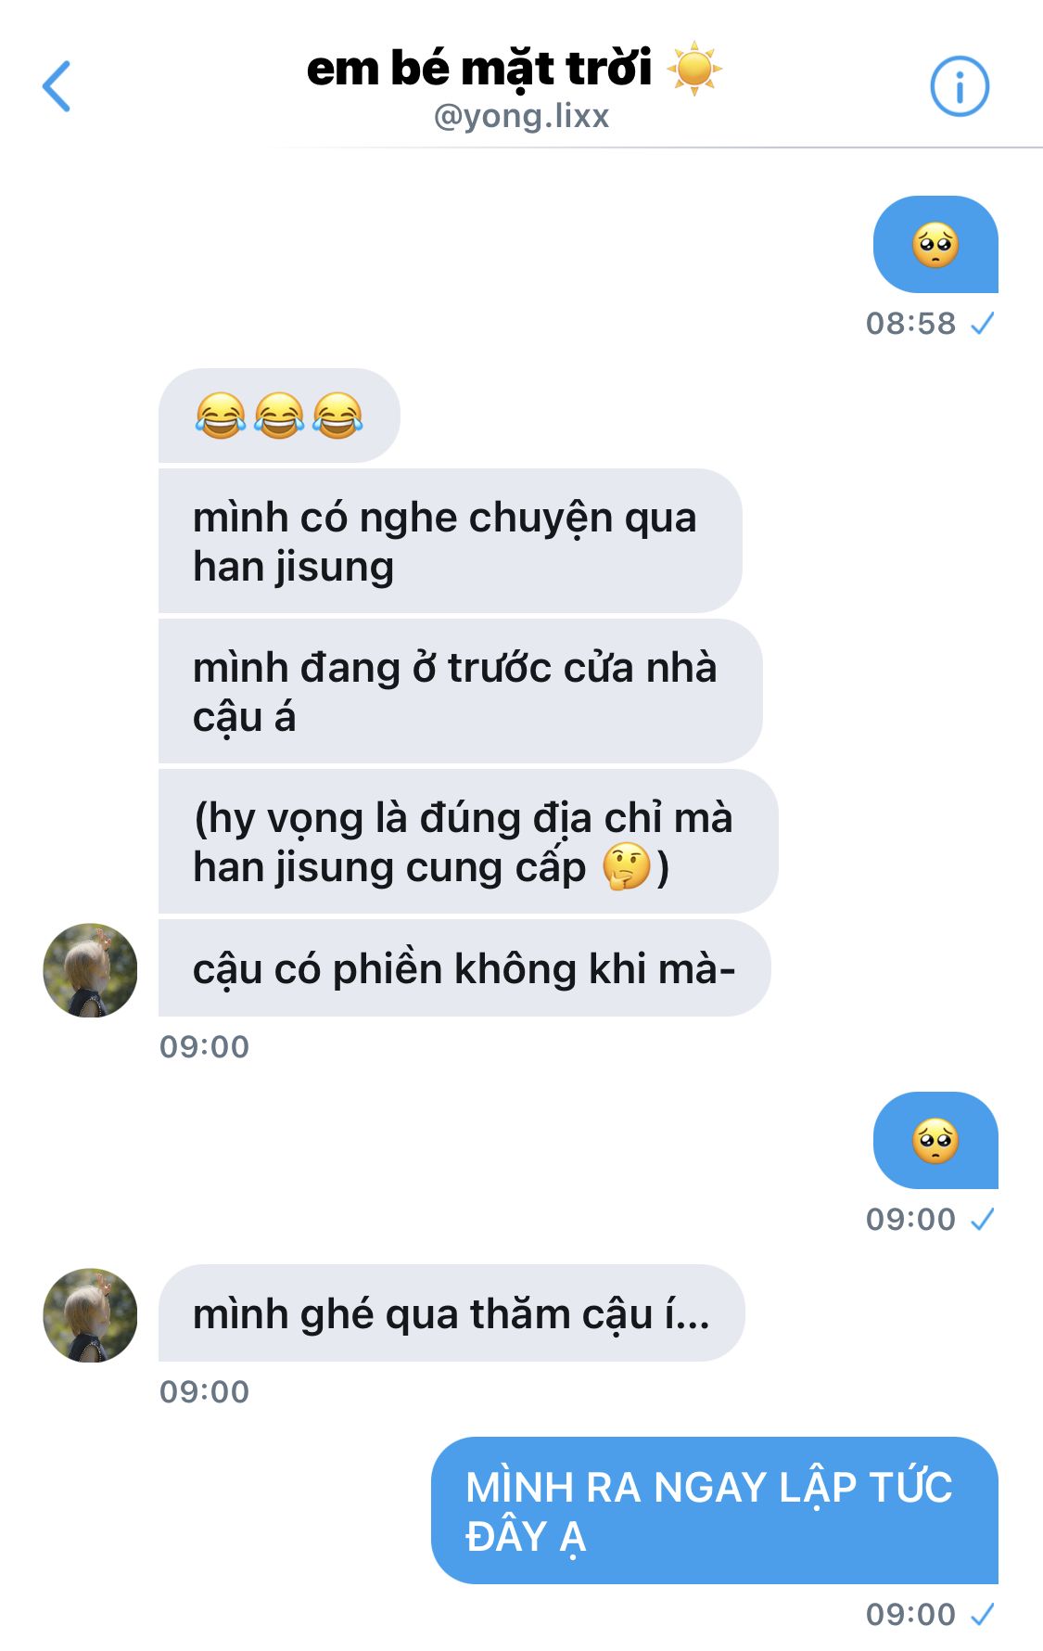Tap the sun emoji in the header
The height and width of the screenshot is (1651, 1043).
694,69
